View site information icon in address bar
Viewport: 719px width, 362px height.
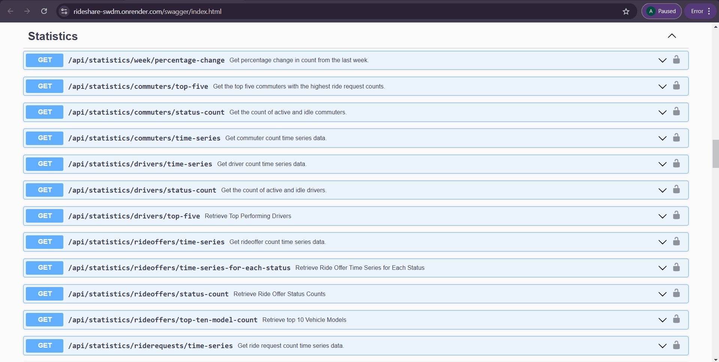pos(64,11)
